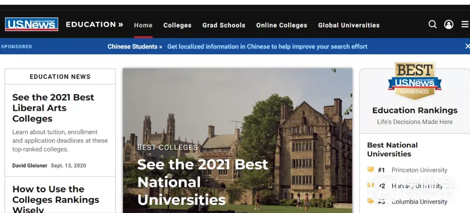Open How to Use the Colleges Rankings article
The width and height of the screenshot is (470, 213).
(56, 200)
